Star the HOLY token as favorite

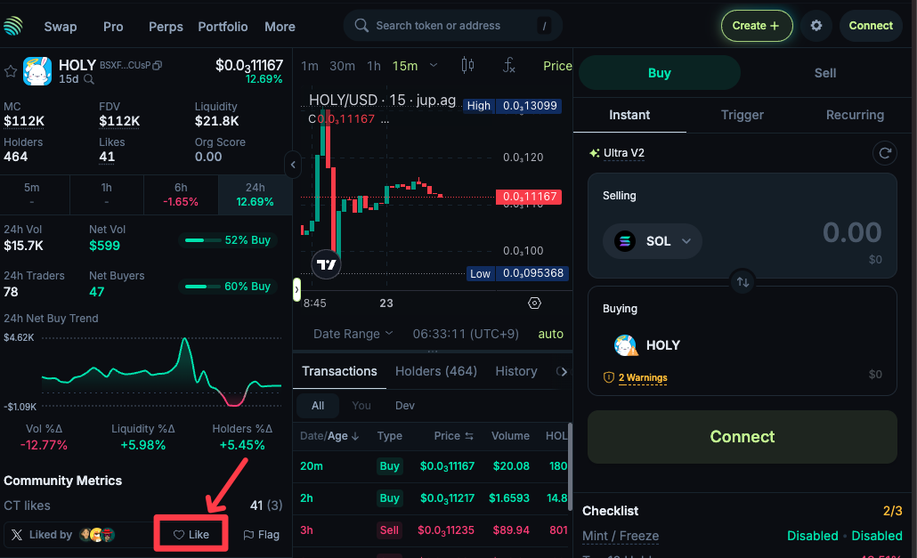(11, 71)
